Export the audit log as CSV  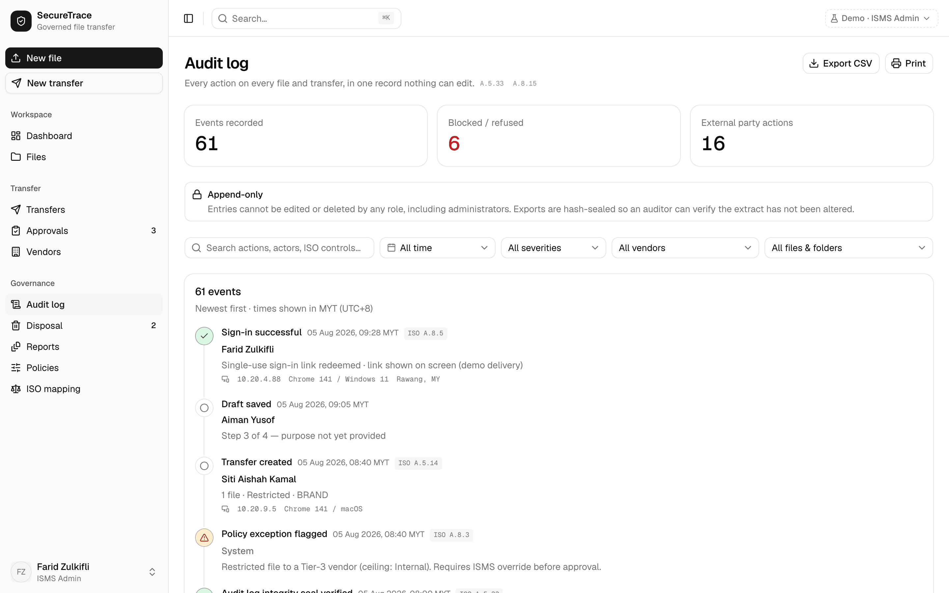click(841, 63)
